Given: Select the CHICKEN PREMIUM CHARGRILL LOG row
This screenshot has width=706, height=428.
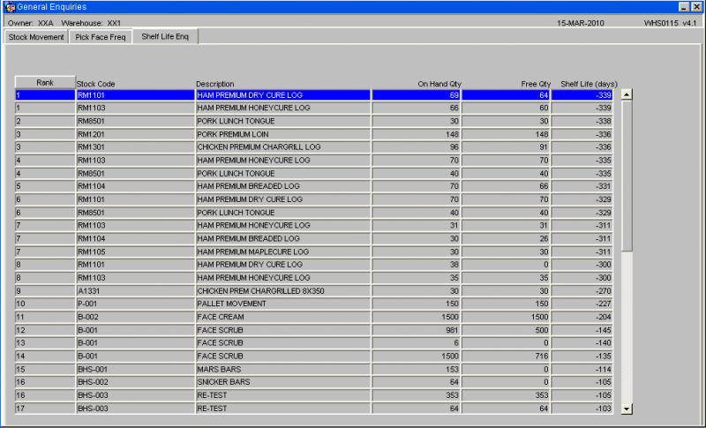Looking at the screenshot, I should tap(314, 147).
